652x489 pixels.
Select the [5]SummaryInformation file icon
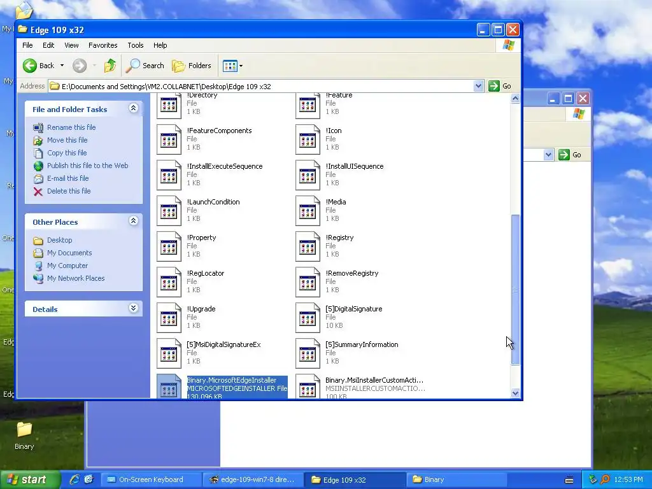(x=308, y=354)
